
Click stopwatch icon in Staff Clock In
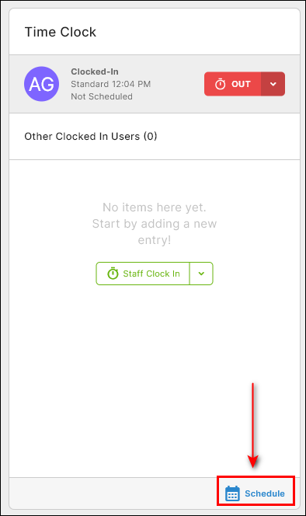tap(113, 274)
